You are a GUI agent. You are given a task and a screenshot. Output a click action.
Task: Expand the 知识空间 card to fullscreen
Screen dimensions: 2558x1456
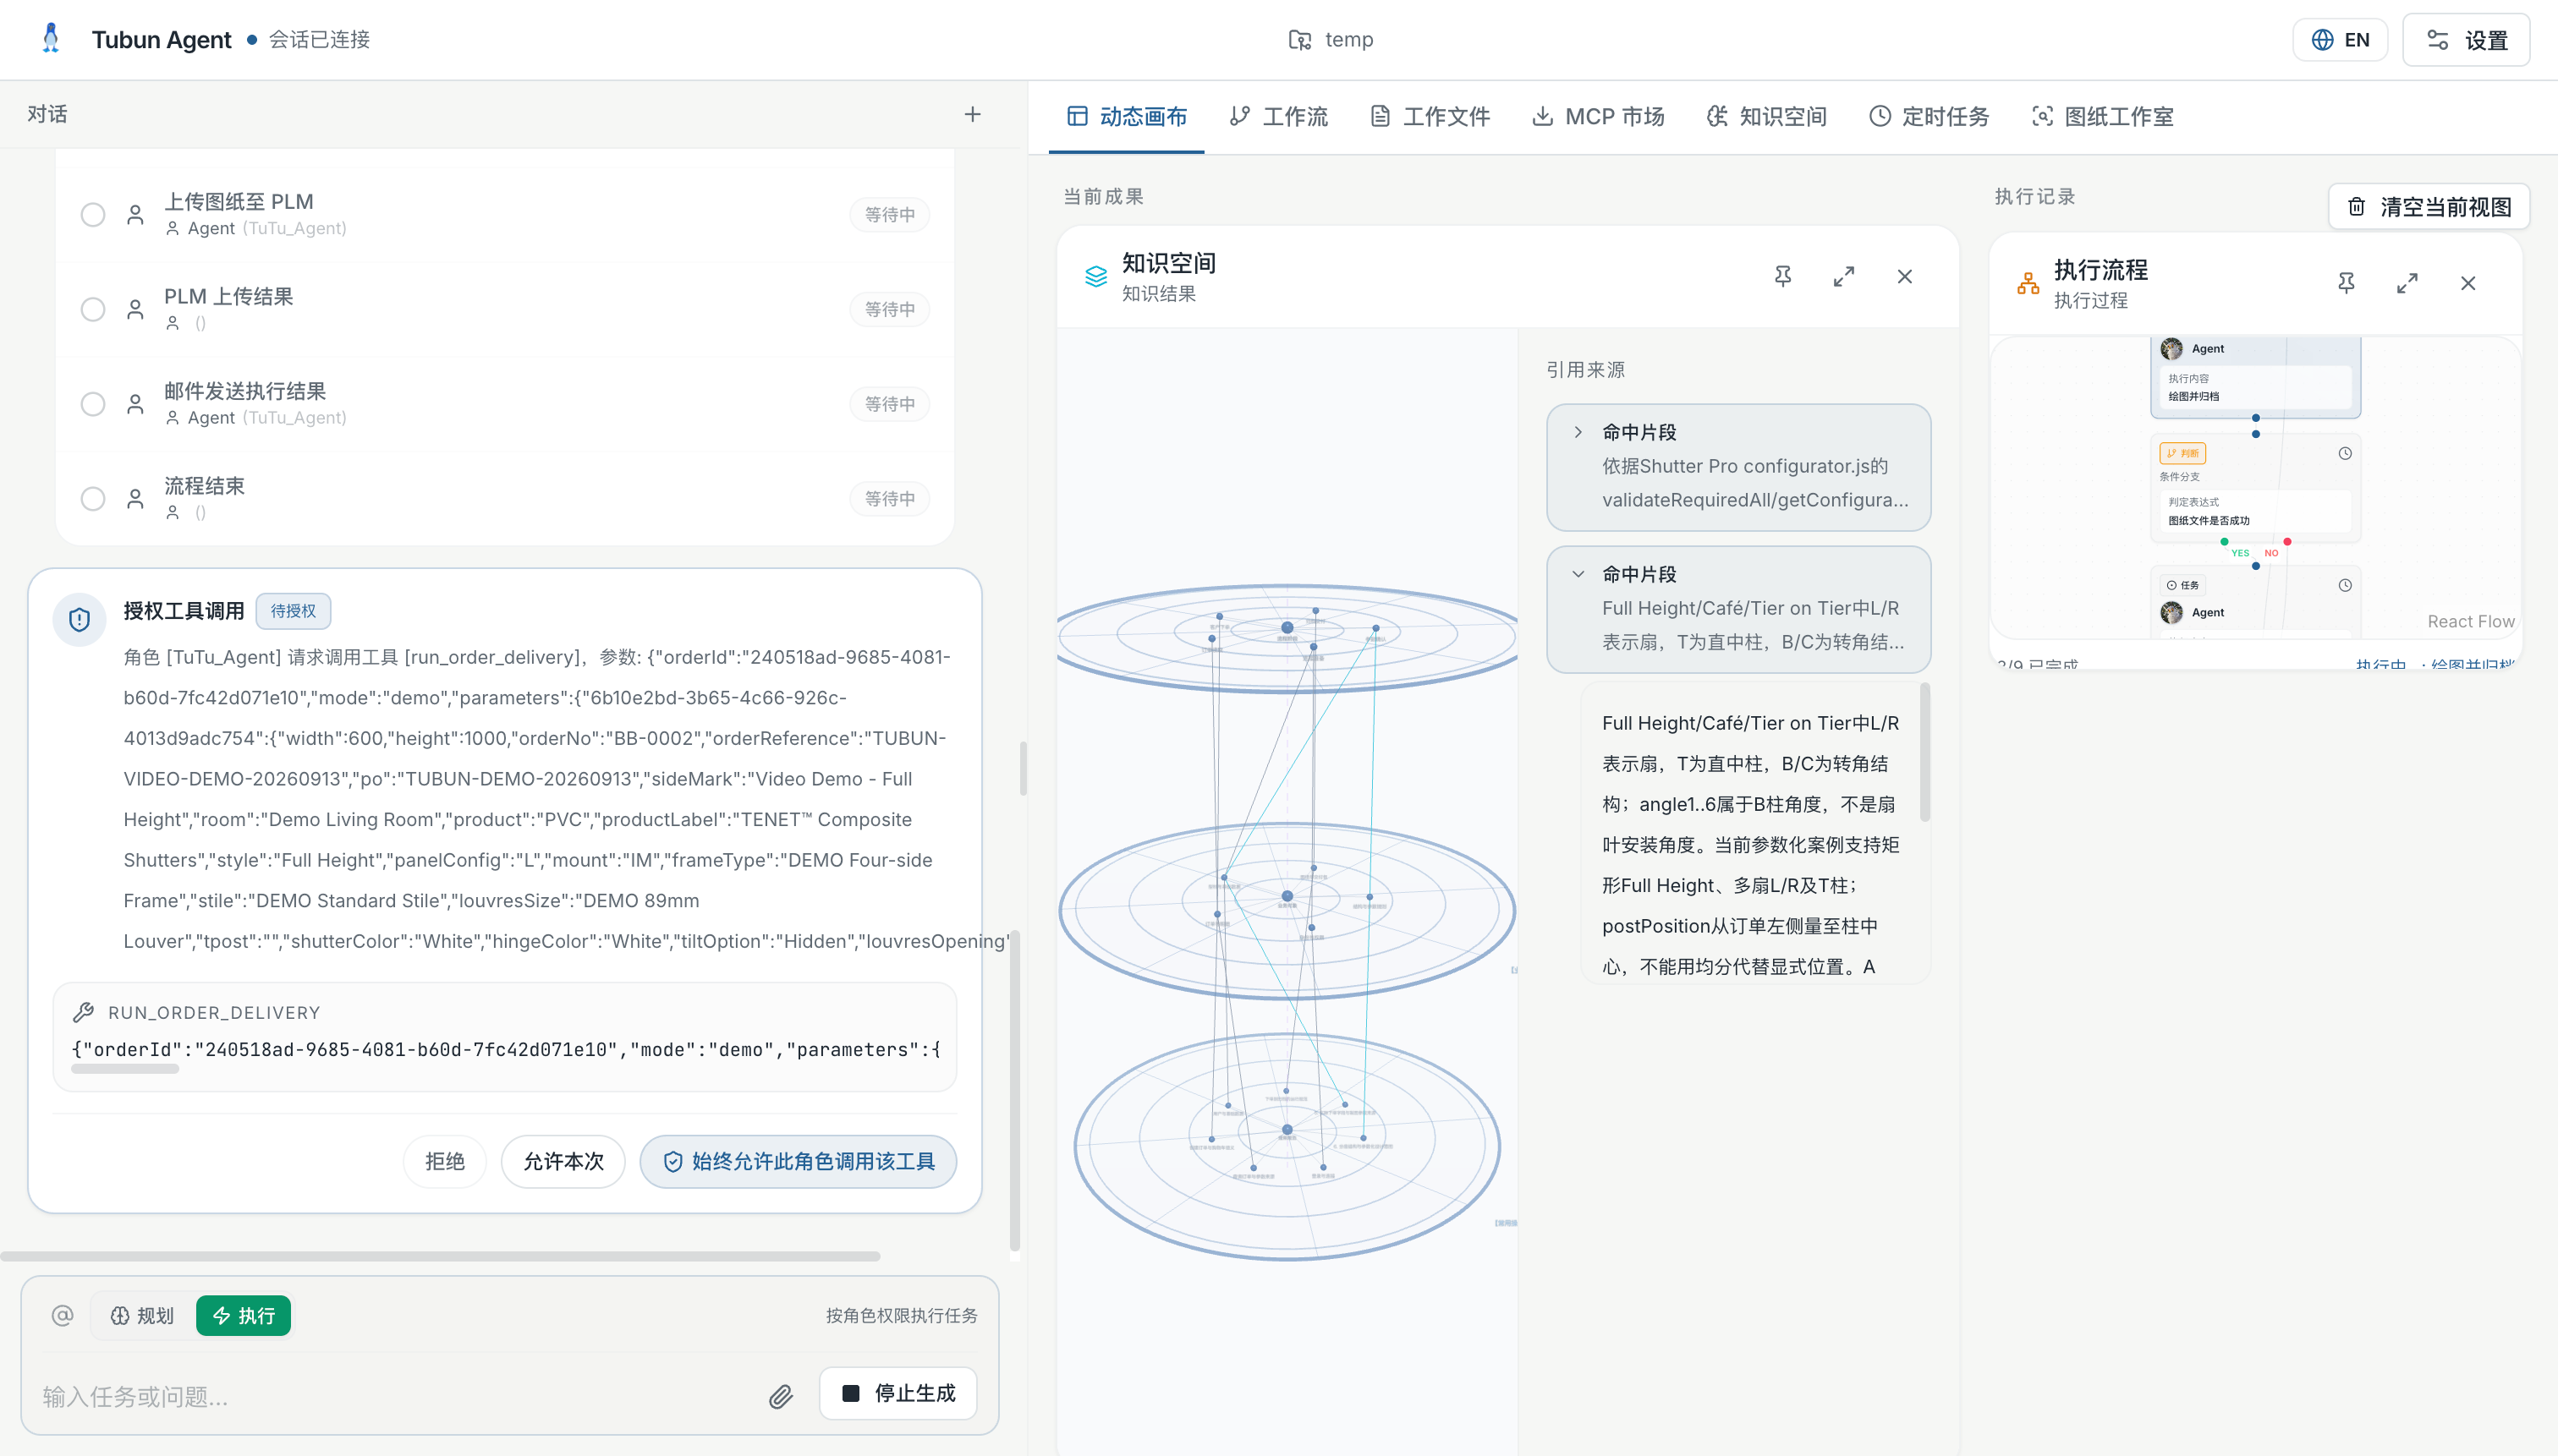[x=1844, y=276]
